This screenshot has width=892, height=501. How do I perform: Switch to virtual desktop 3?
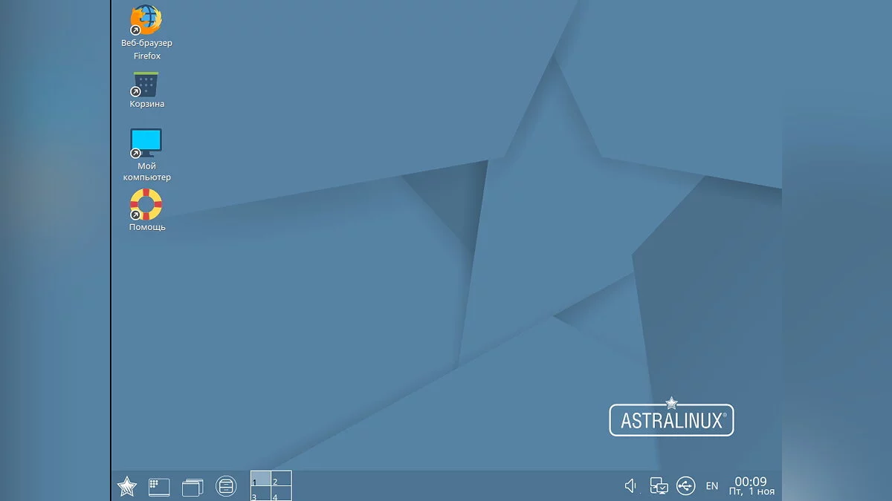point(261,494)
